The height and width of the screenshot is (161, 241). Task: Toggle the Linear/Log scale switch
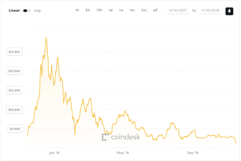pos(27,11)
